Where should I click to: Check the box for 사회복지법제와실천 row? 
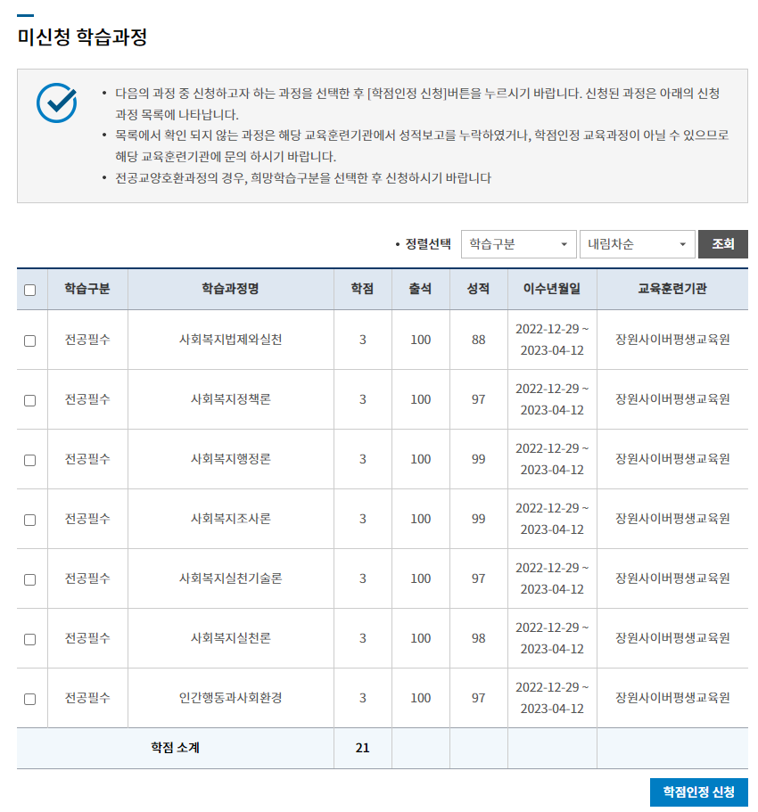(x=30, y=340)
